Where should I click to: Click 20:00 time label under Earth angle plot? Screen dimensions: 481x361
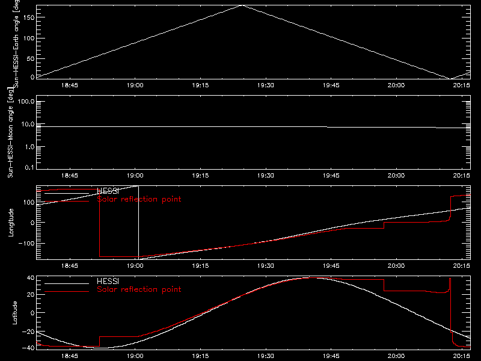396,85
